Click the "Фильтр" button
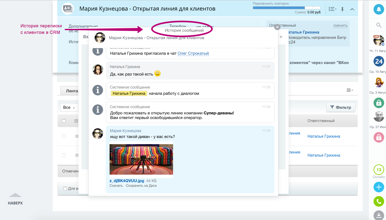 (341, 108)
